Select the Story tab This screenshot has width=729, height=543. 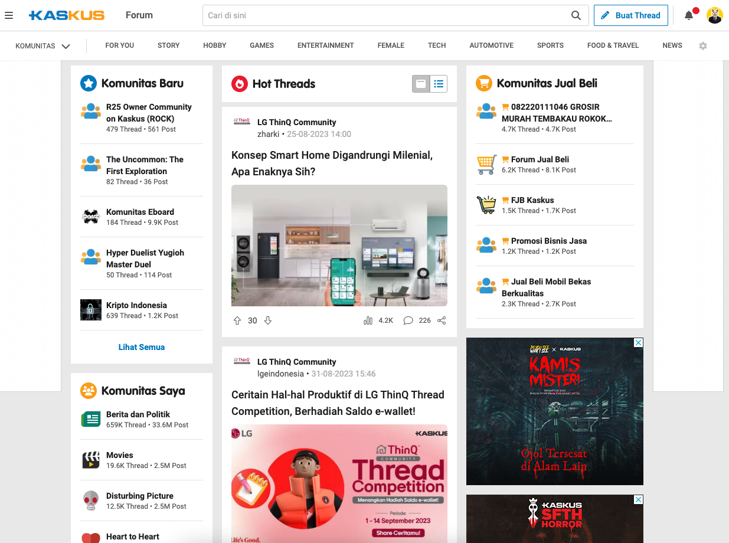pos(168,45)
